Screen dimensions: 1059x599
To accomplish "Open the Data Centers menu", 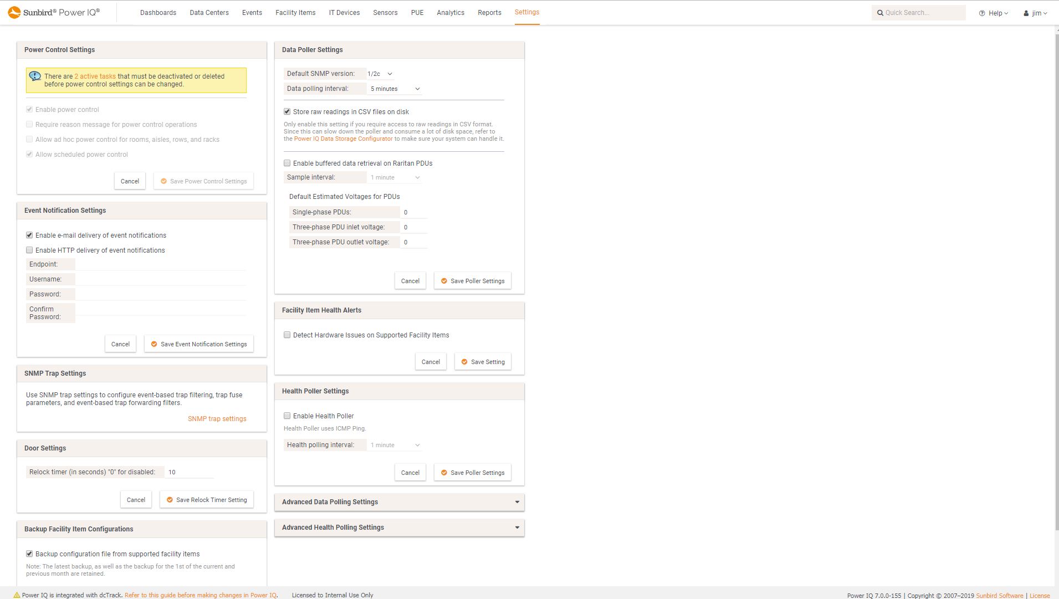I will click(x=209, y=12).
